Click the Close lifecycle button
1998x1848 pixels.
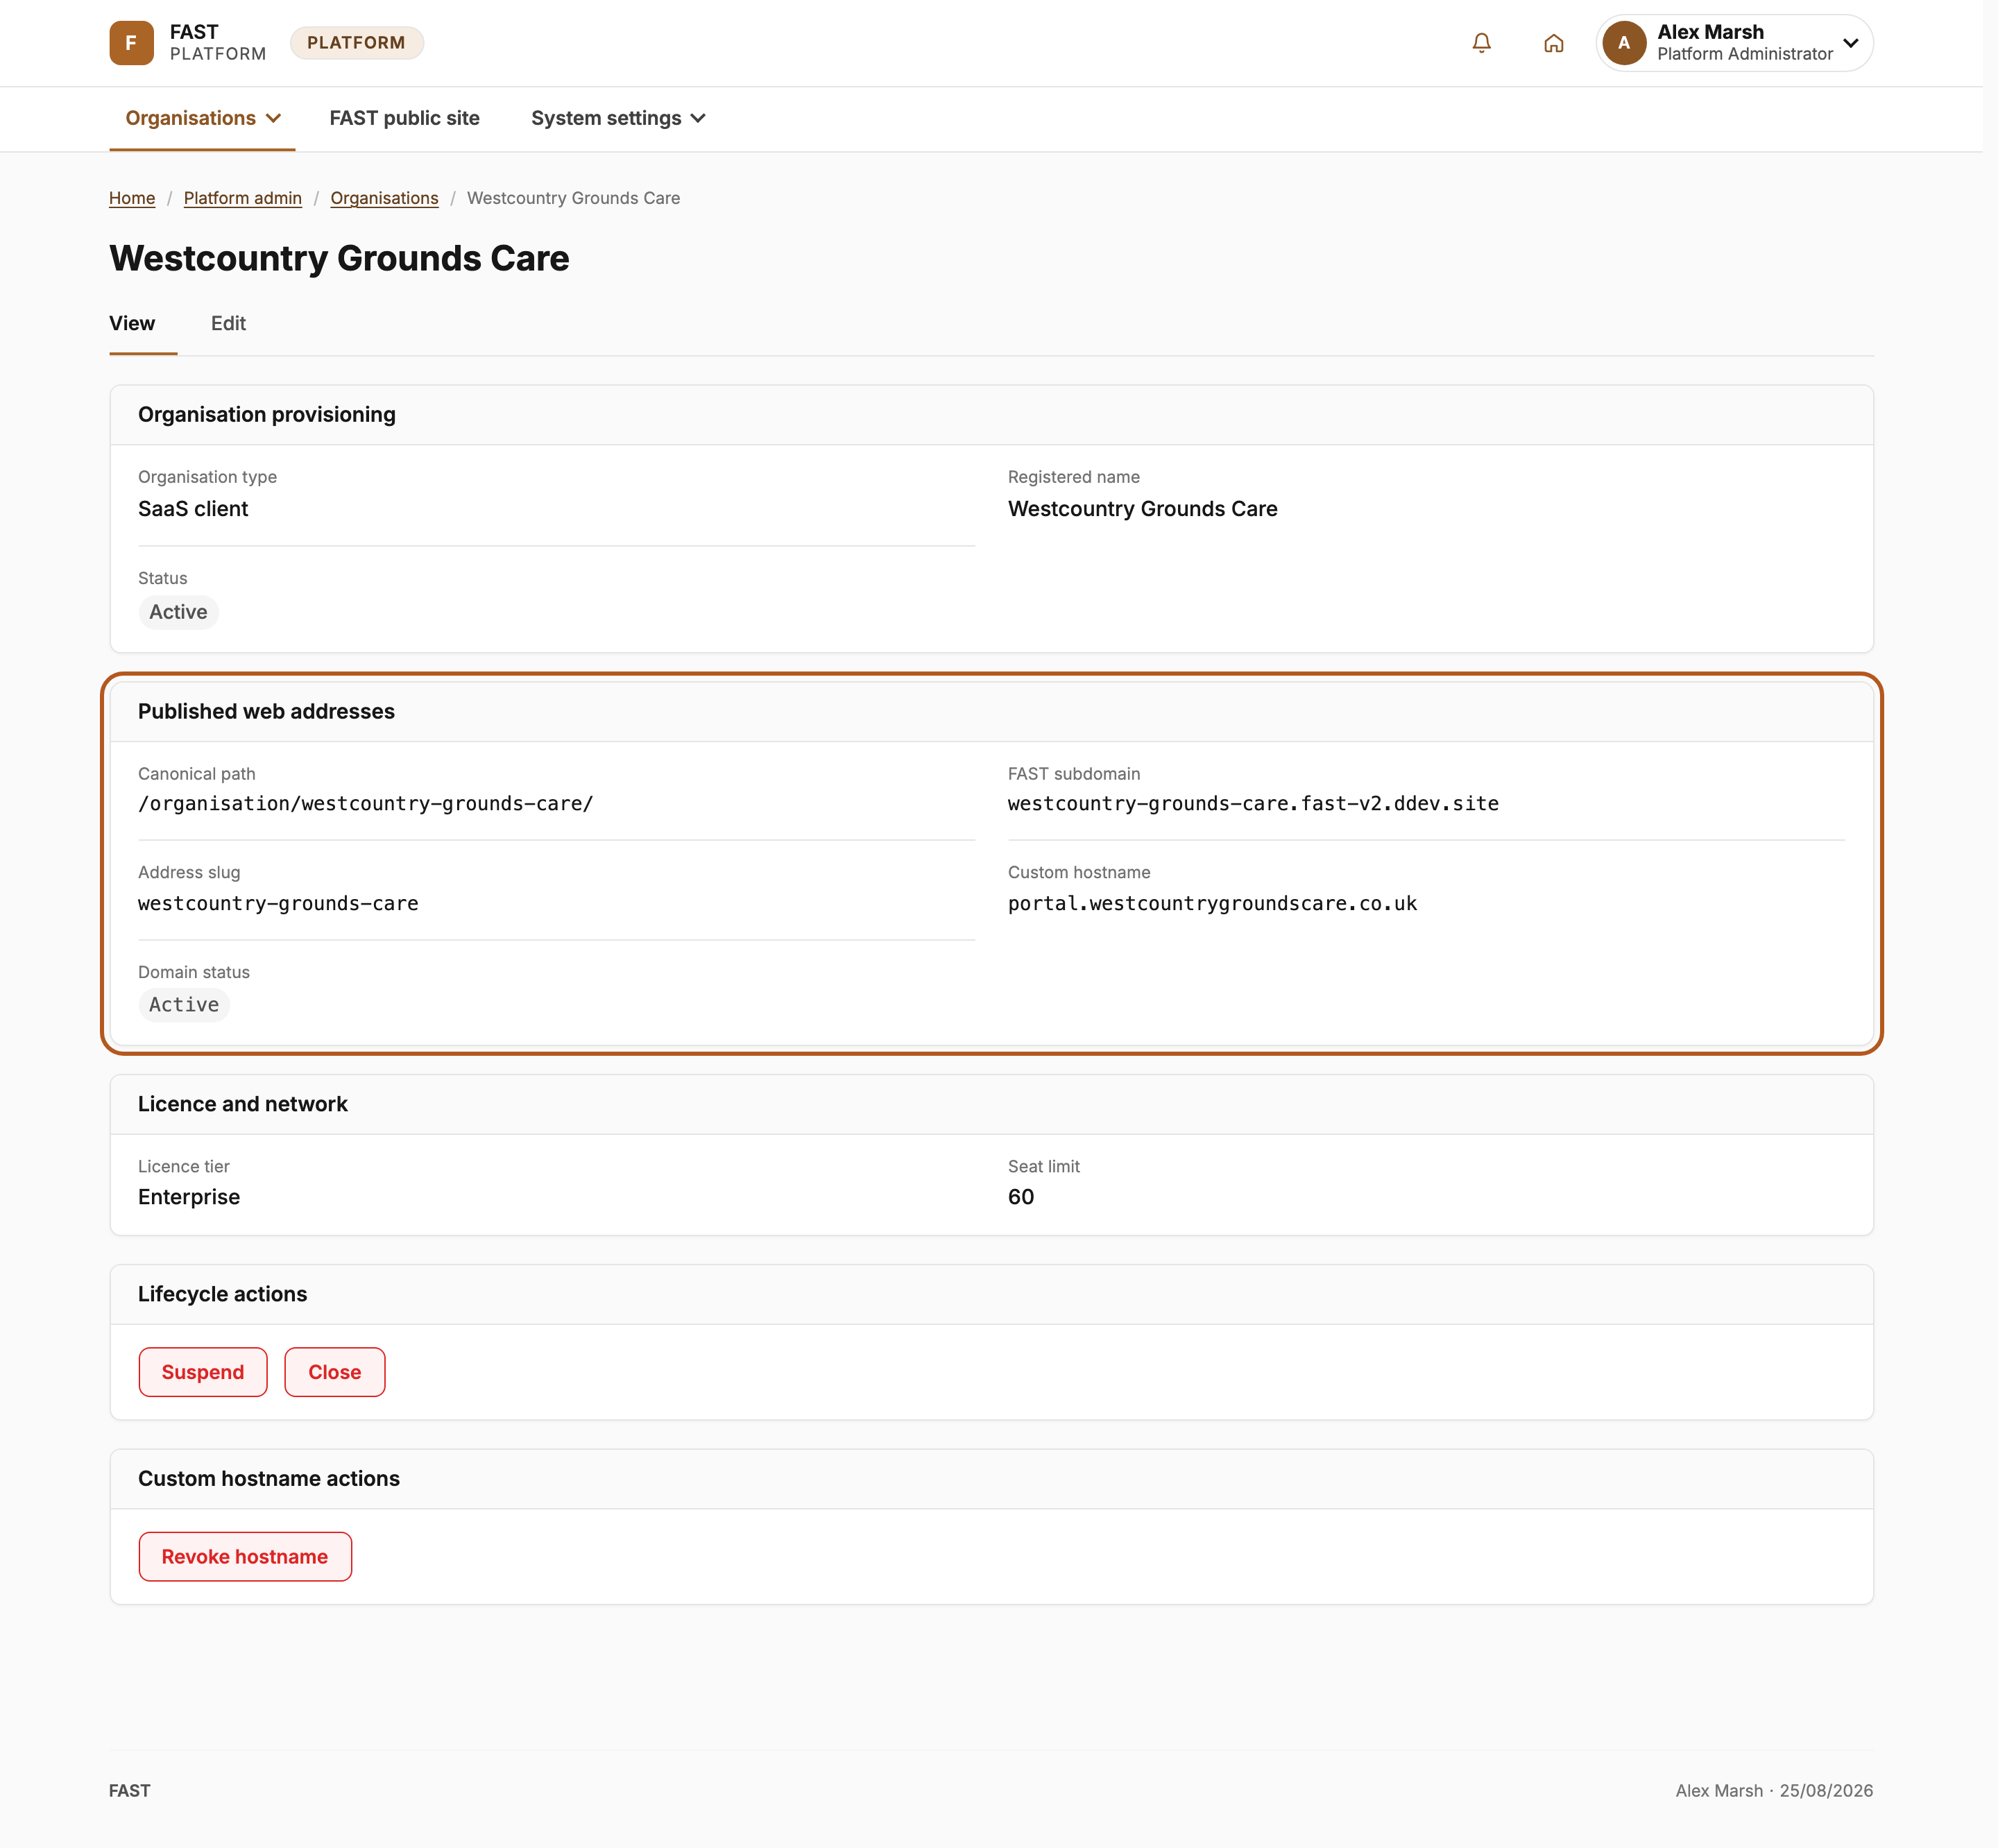tap(335, 1372)
